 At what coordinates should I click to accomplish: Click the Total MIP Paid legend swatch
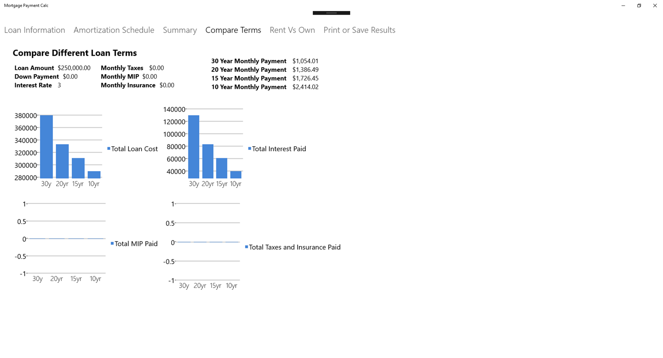coord(112,243)
